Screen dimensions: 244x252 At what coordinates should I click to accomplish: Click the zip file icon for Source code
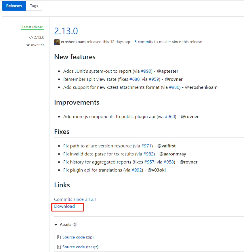point(59,237)
